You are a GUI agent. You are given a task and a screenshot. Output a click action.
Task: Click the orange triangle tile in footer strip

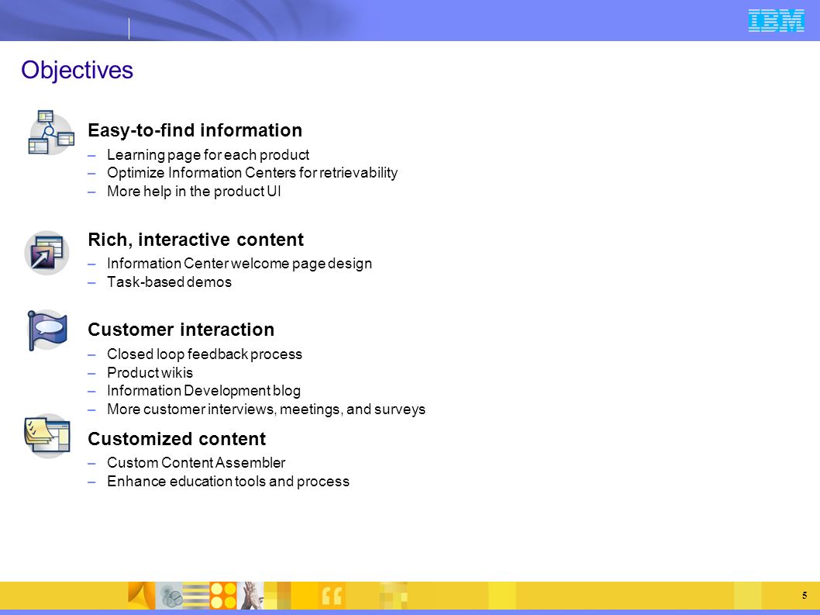pos(142,595)
